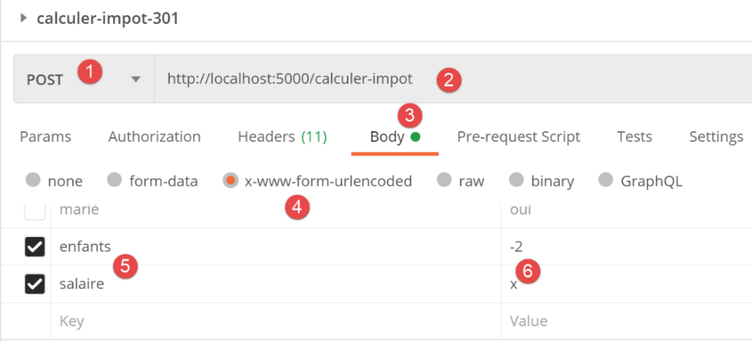
Task: Expand the calculer-impot-301 request title
Action: point(25,18)
